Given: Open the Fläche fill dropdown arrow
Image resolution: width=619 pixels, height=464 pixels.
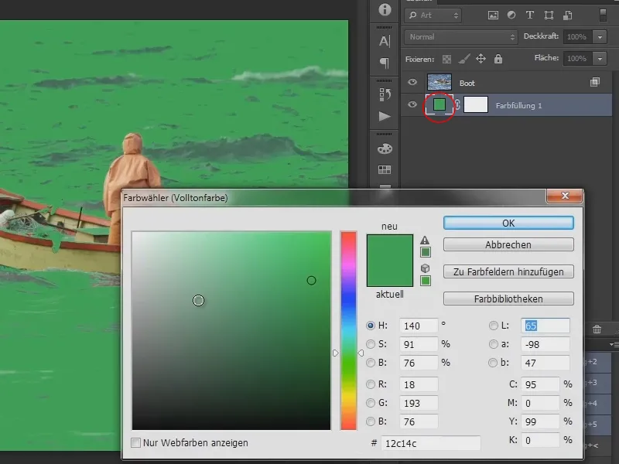Looking at the screenshot, I should [600, 59].
